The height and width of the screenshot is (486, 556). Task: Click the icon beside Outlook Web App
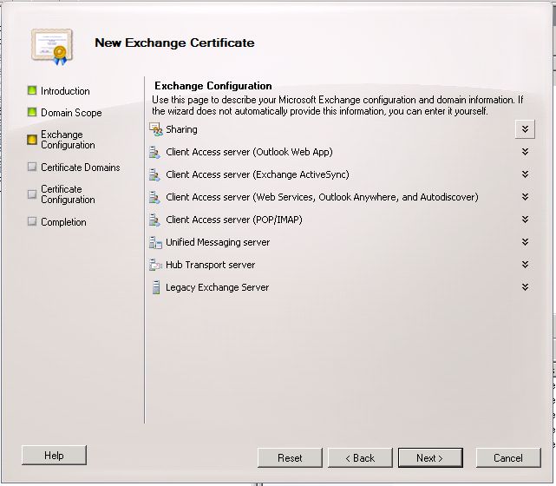(154, 152)
